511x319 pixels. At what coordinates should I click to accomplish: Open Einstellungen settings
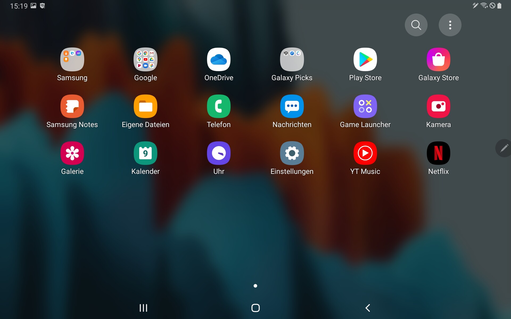[x=292, y=153]
